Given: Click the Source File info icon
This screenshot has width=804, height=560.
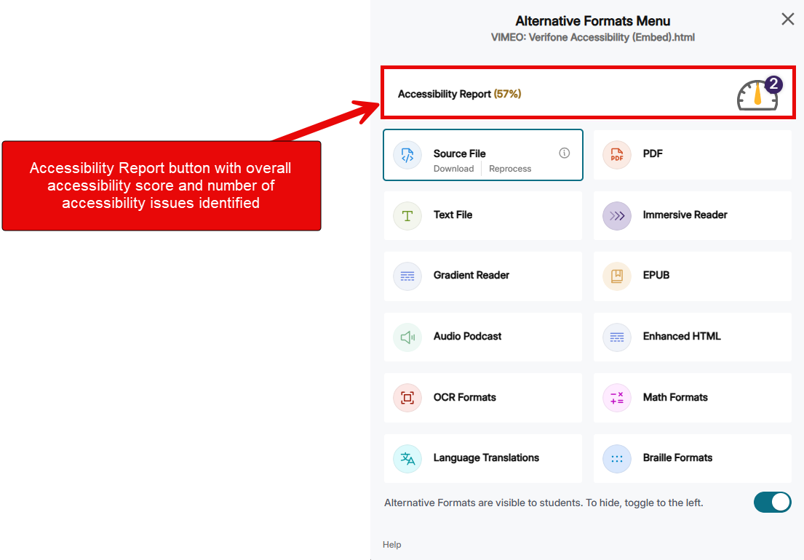Looking at the screenshot, I should coord(564,153).
